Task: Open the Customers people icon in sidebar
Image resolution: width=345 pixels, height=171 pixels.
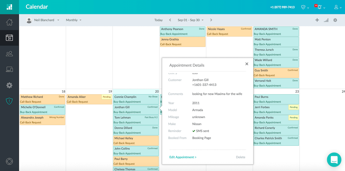Action: click(9, 54)
